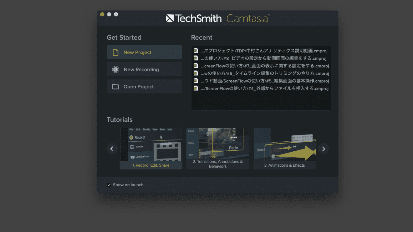The height and width of the screenshot is (232, 413).
Task: Click file icon beside #8_ビデオの設定 project
Action: click(x=196, y=58)
